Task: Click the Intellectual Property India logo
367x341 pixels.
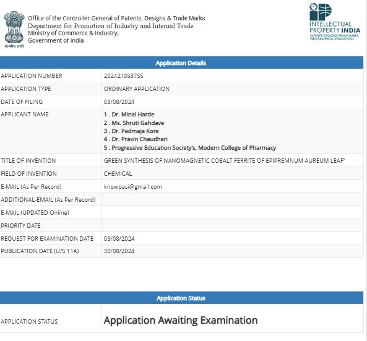Action: tap(335, 22)
